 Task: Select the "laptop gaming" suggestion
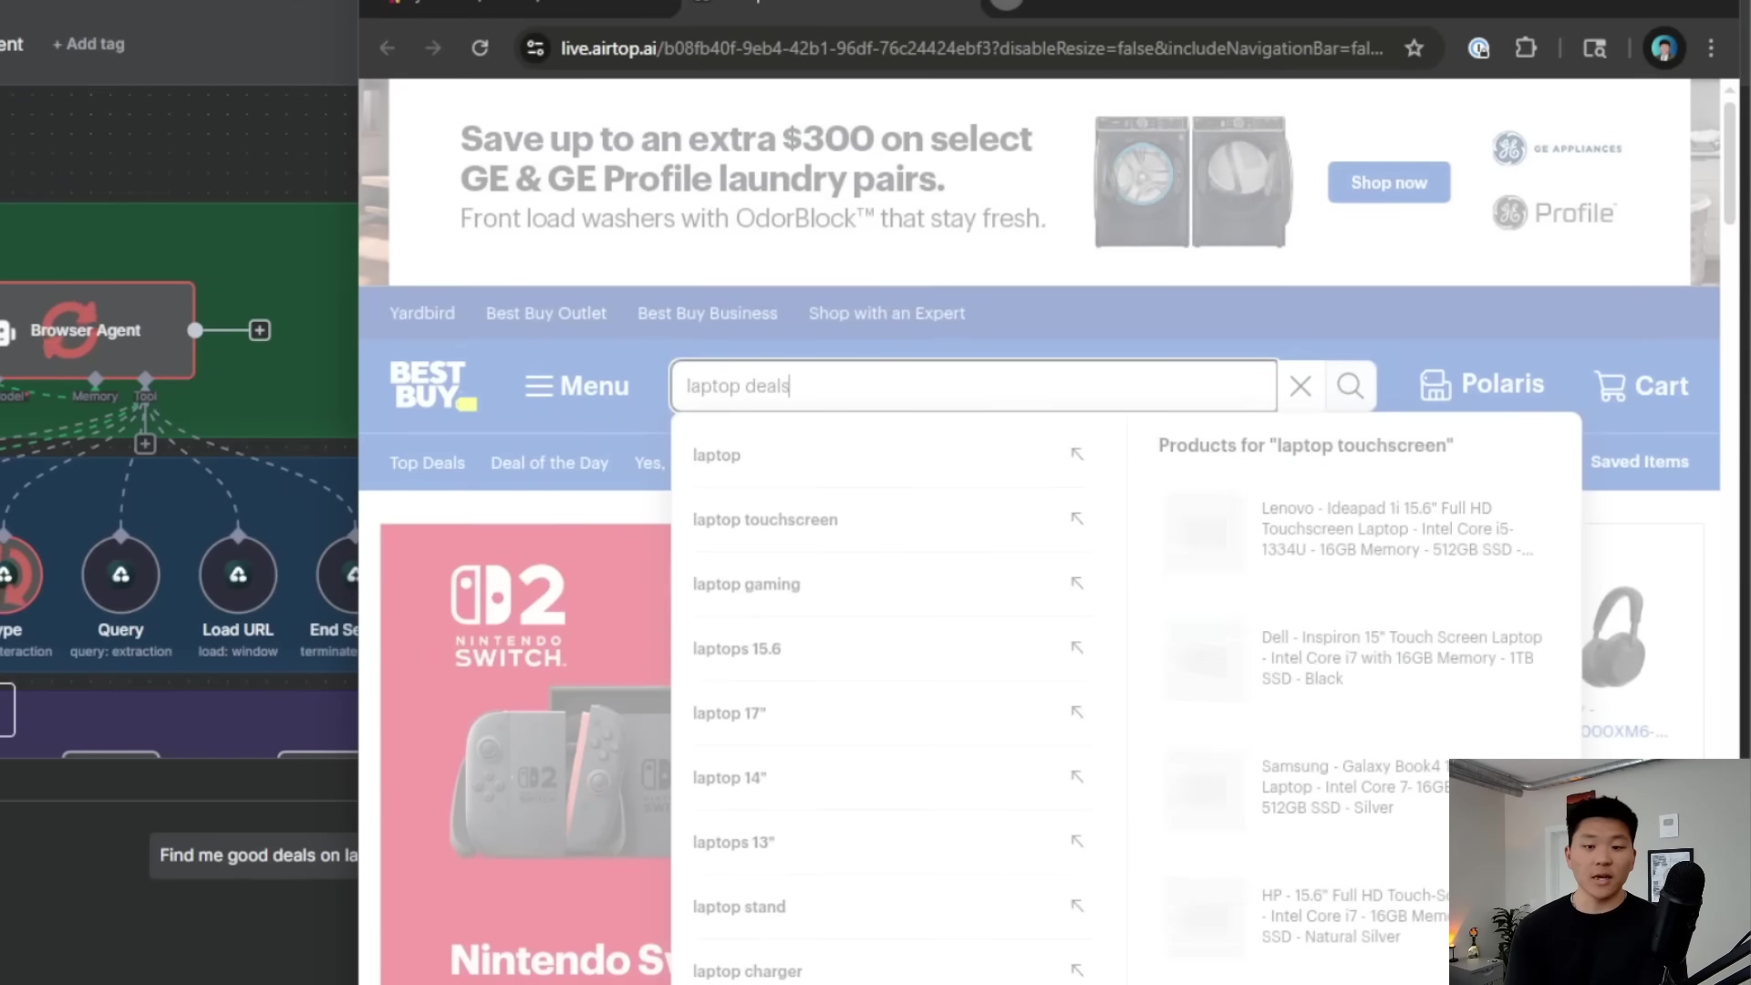click(x=746, y=585)
